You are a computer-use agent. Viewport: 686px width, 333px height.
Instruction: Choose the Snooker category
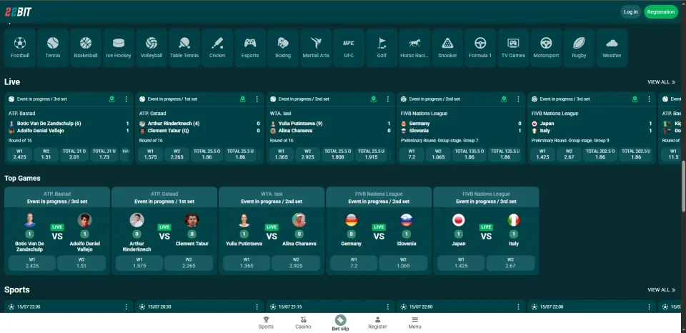click(x=447, y=48)
